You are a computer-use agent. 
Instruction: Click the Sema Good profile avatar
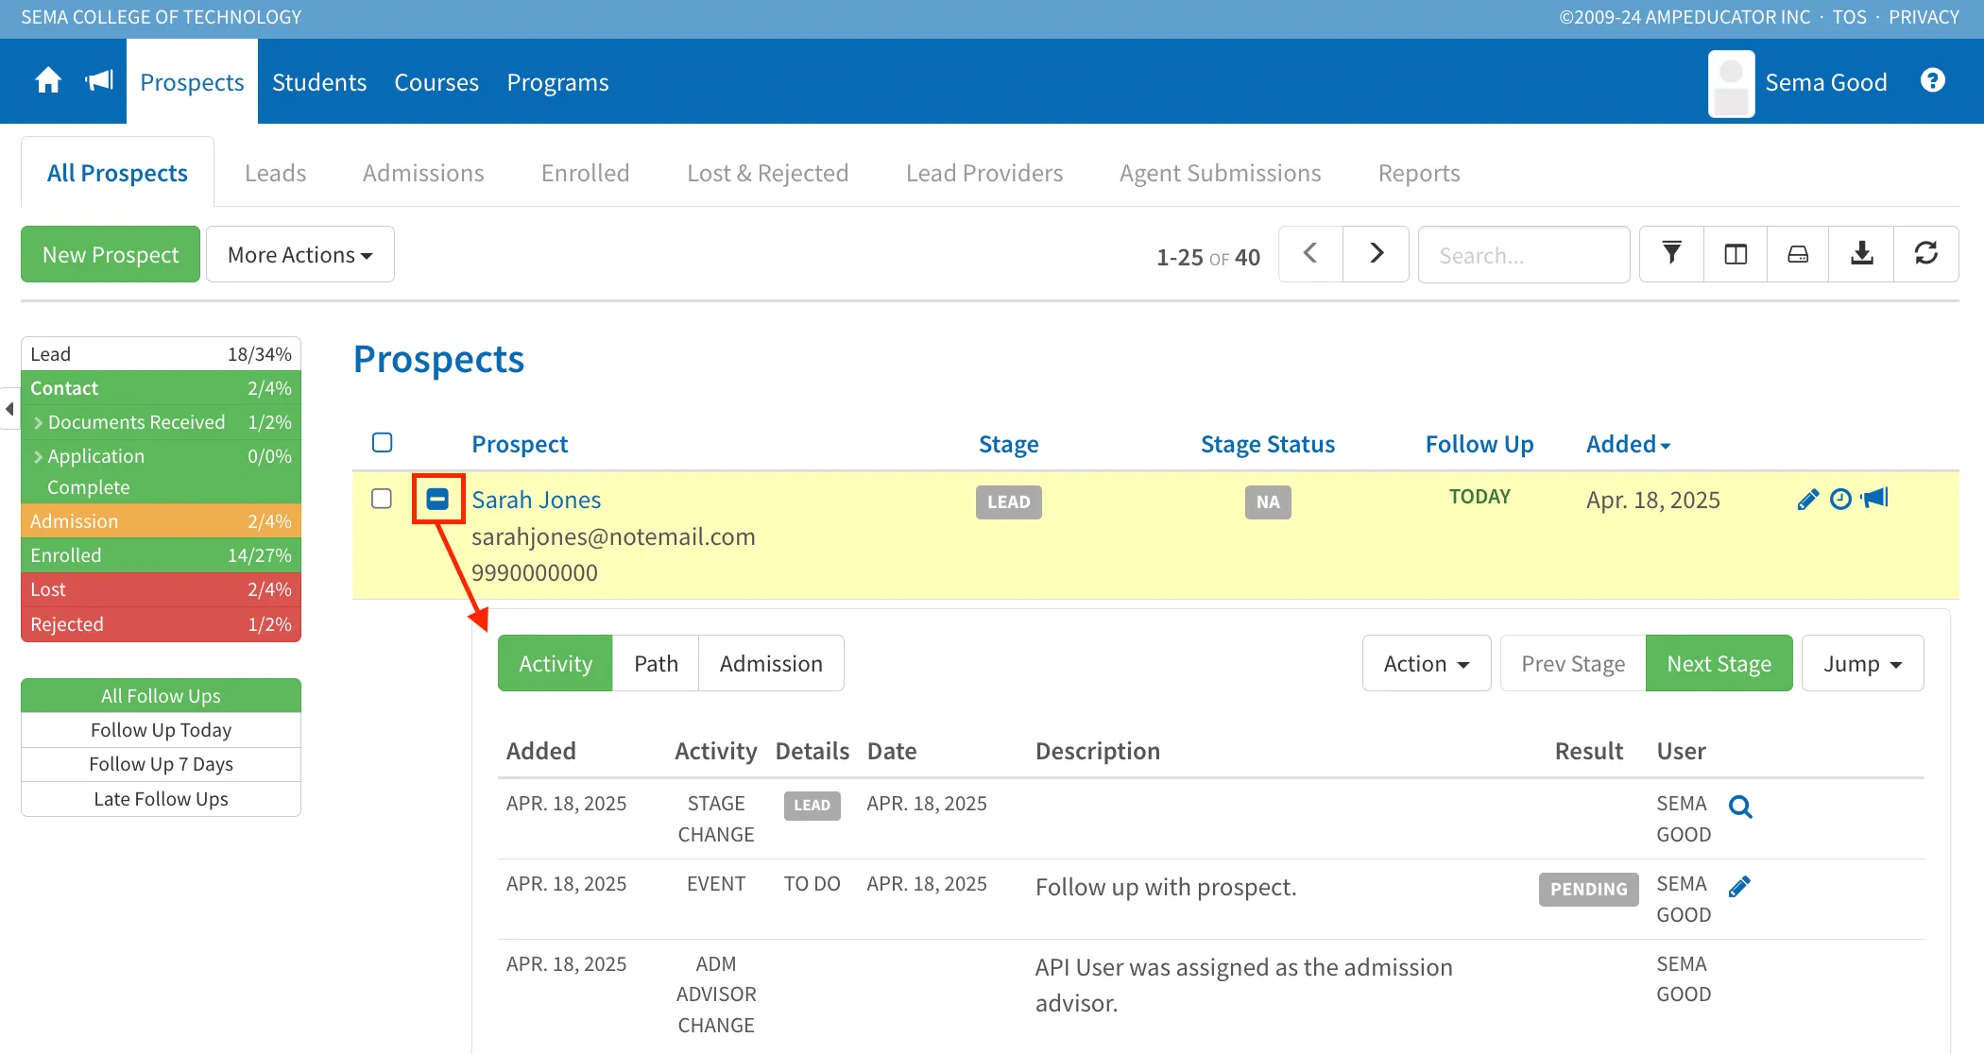click(x=1731, y=83)
